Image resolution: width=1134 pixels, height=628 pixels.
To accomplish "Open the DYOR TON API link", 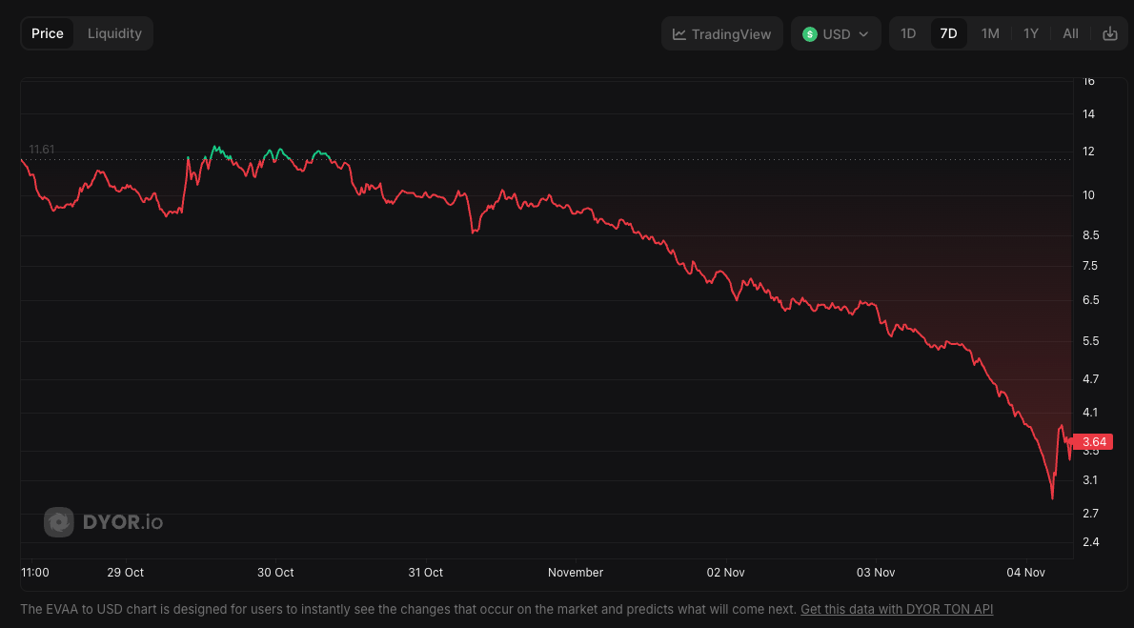I will click(896, 609).
